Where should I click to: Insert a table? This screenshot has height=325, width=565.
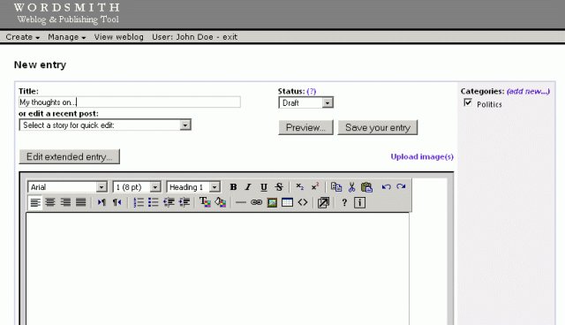point(287,202)
